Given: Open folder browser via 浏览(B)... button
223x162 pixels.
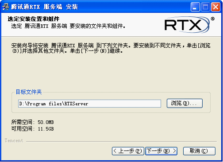Looking at the screenshot, I should point(185,103).
